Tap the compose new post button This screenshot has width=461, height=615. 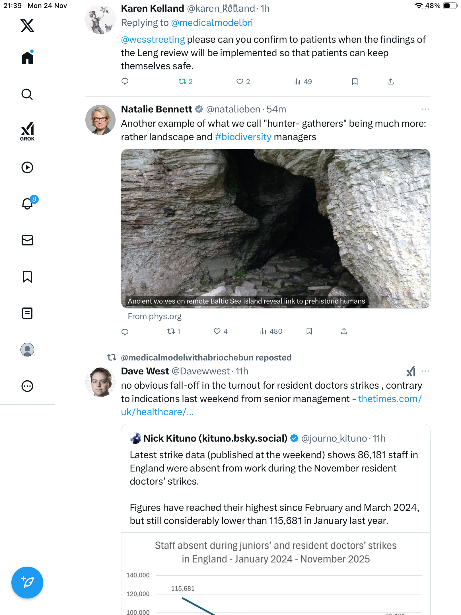coord(27,582)
